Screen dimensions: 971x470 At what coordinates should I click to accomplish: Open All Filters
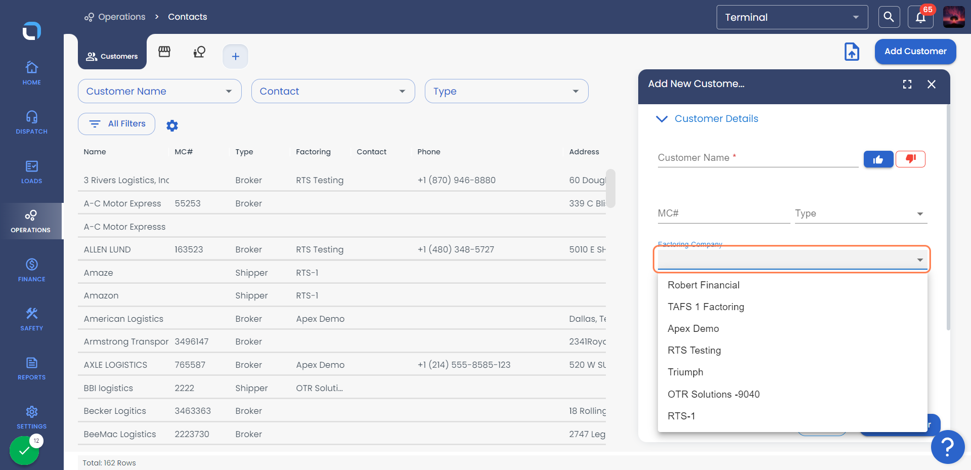click(x=116, y=124)
